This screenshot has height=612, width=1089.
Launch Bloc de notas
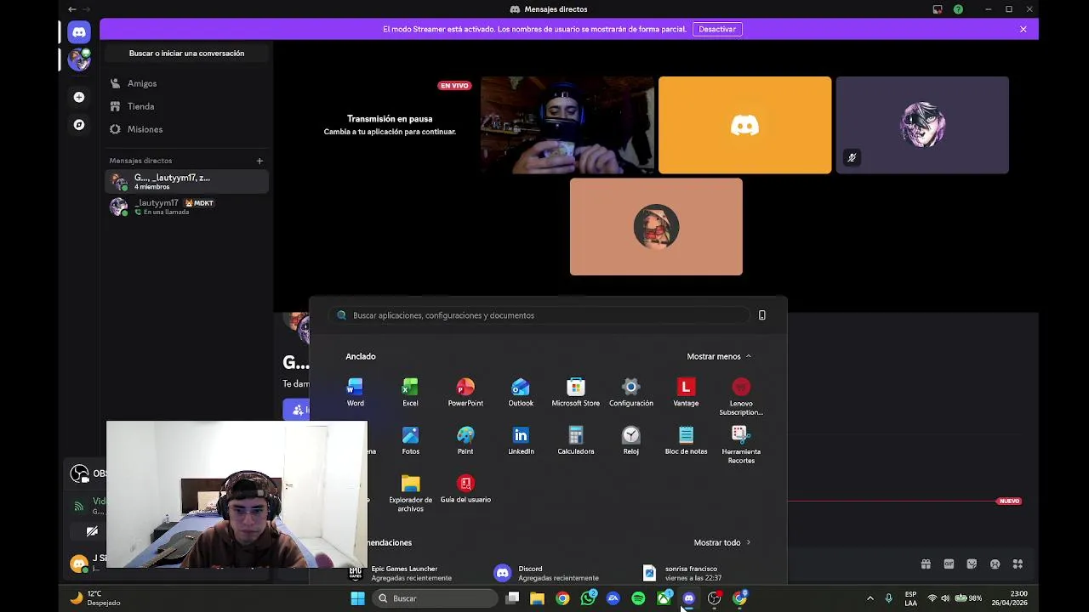[686, 441]
